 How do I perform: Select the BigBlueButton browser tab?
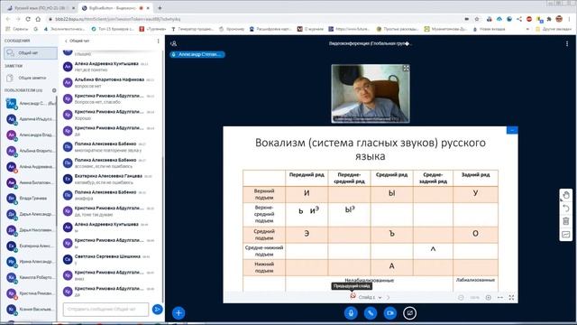[x=116, y=8]
